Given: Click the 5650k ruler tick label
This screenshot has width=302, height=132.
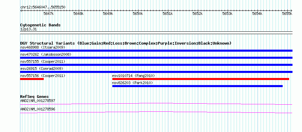Looking at the screenshot, I should pos(138,14).
